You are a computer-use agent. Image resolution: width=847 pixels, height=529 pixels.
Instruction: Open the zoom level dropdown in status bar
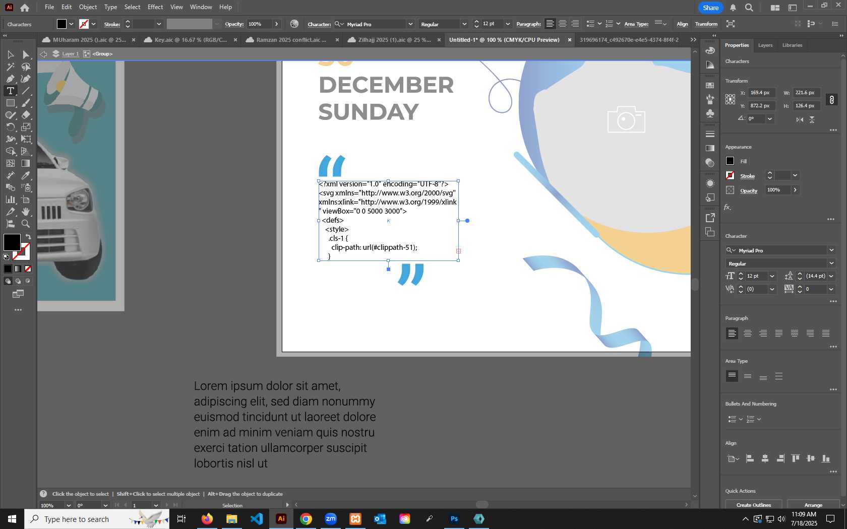click(x=69, y=505)
